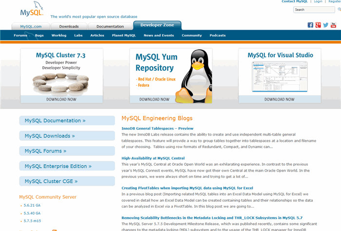Click the Search input field

[x=314, y=10]
